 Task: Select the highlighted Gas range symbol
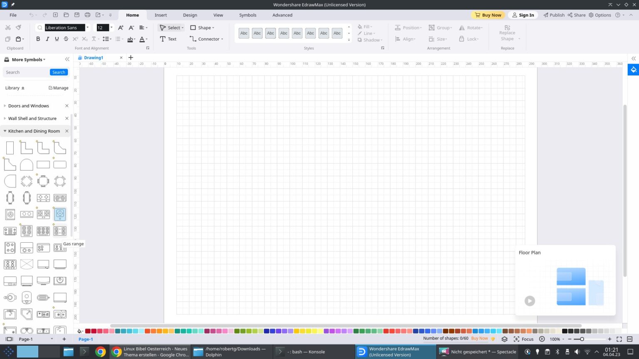(x=60, y=214)
